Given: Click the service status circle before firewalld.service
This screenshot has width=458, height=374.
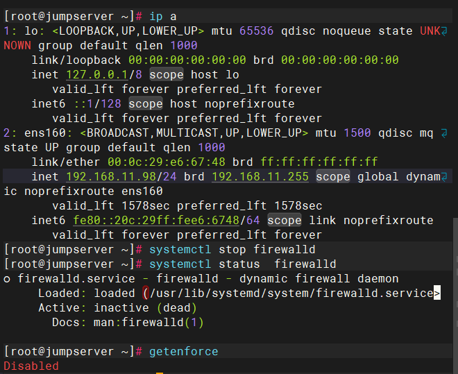Looking at the screenshot, I should click(7, 280).
